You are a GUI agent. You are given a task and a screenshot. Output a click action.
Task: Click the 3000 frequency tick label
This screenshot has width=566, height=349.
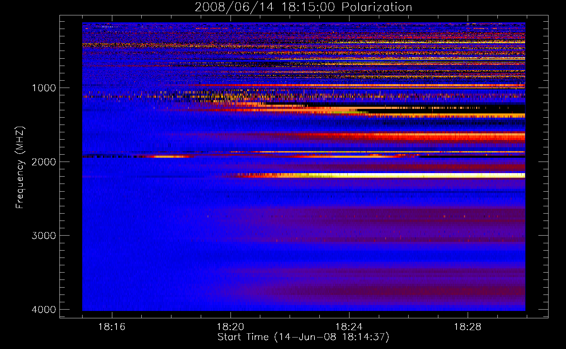(44, 236)
